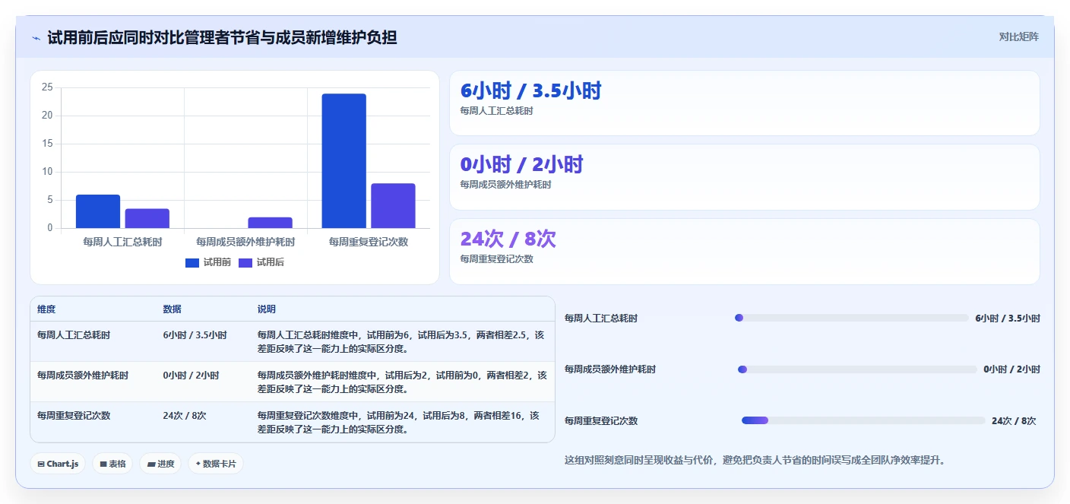Click the 数据卡片 tag button

tap(216, 464)
